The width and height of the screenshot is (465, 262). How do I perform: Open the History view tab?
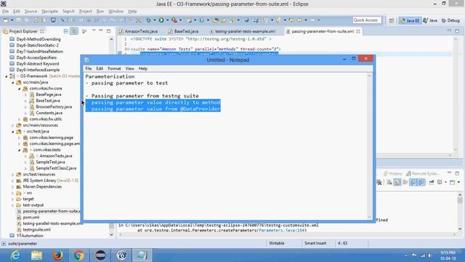coord(392,173)
